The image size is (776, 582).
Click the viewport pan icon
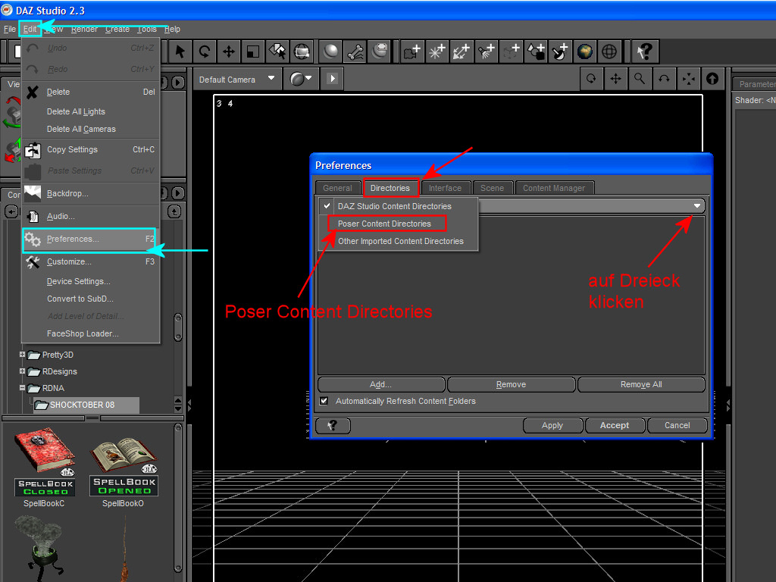615,79
